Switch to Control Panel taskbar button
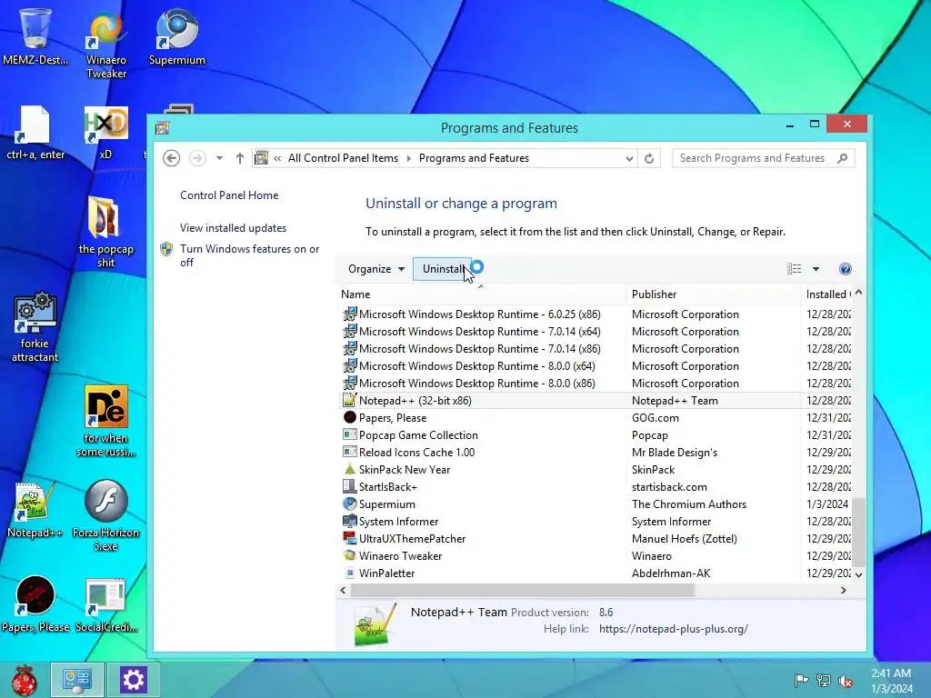931x698 pixels. pos(77,680)
